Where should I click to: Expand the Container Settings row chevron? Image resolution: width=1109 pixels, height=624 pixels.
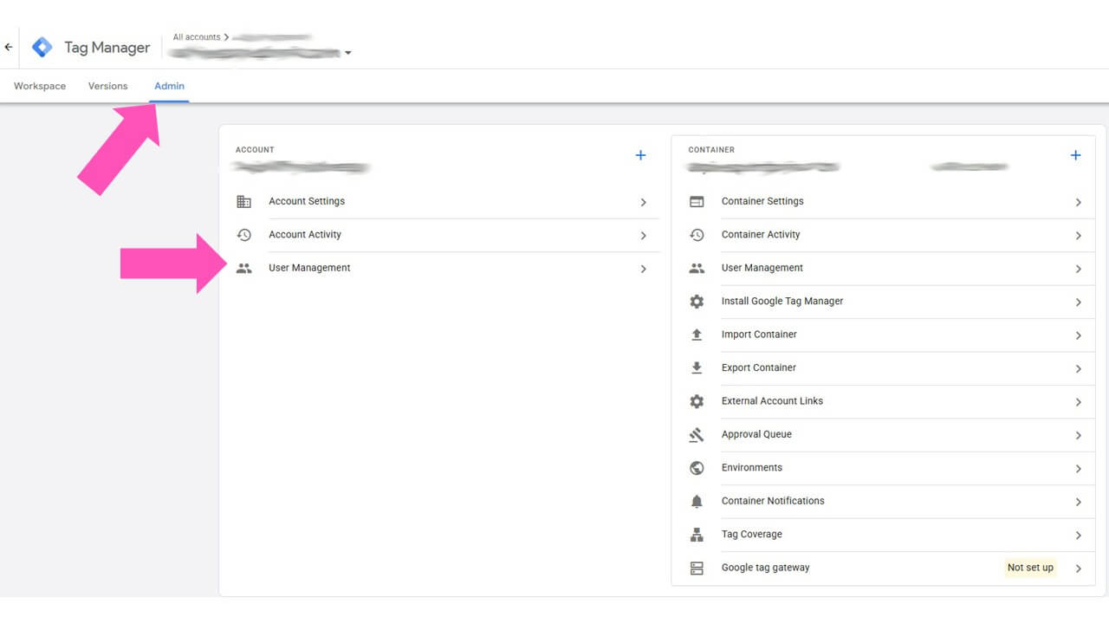tap(1079, 202)
